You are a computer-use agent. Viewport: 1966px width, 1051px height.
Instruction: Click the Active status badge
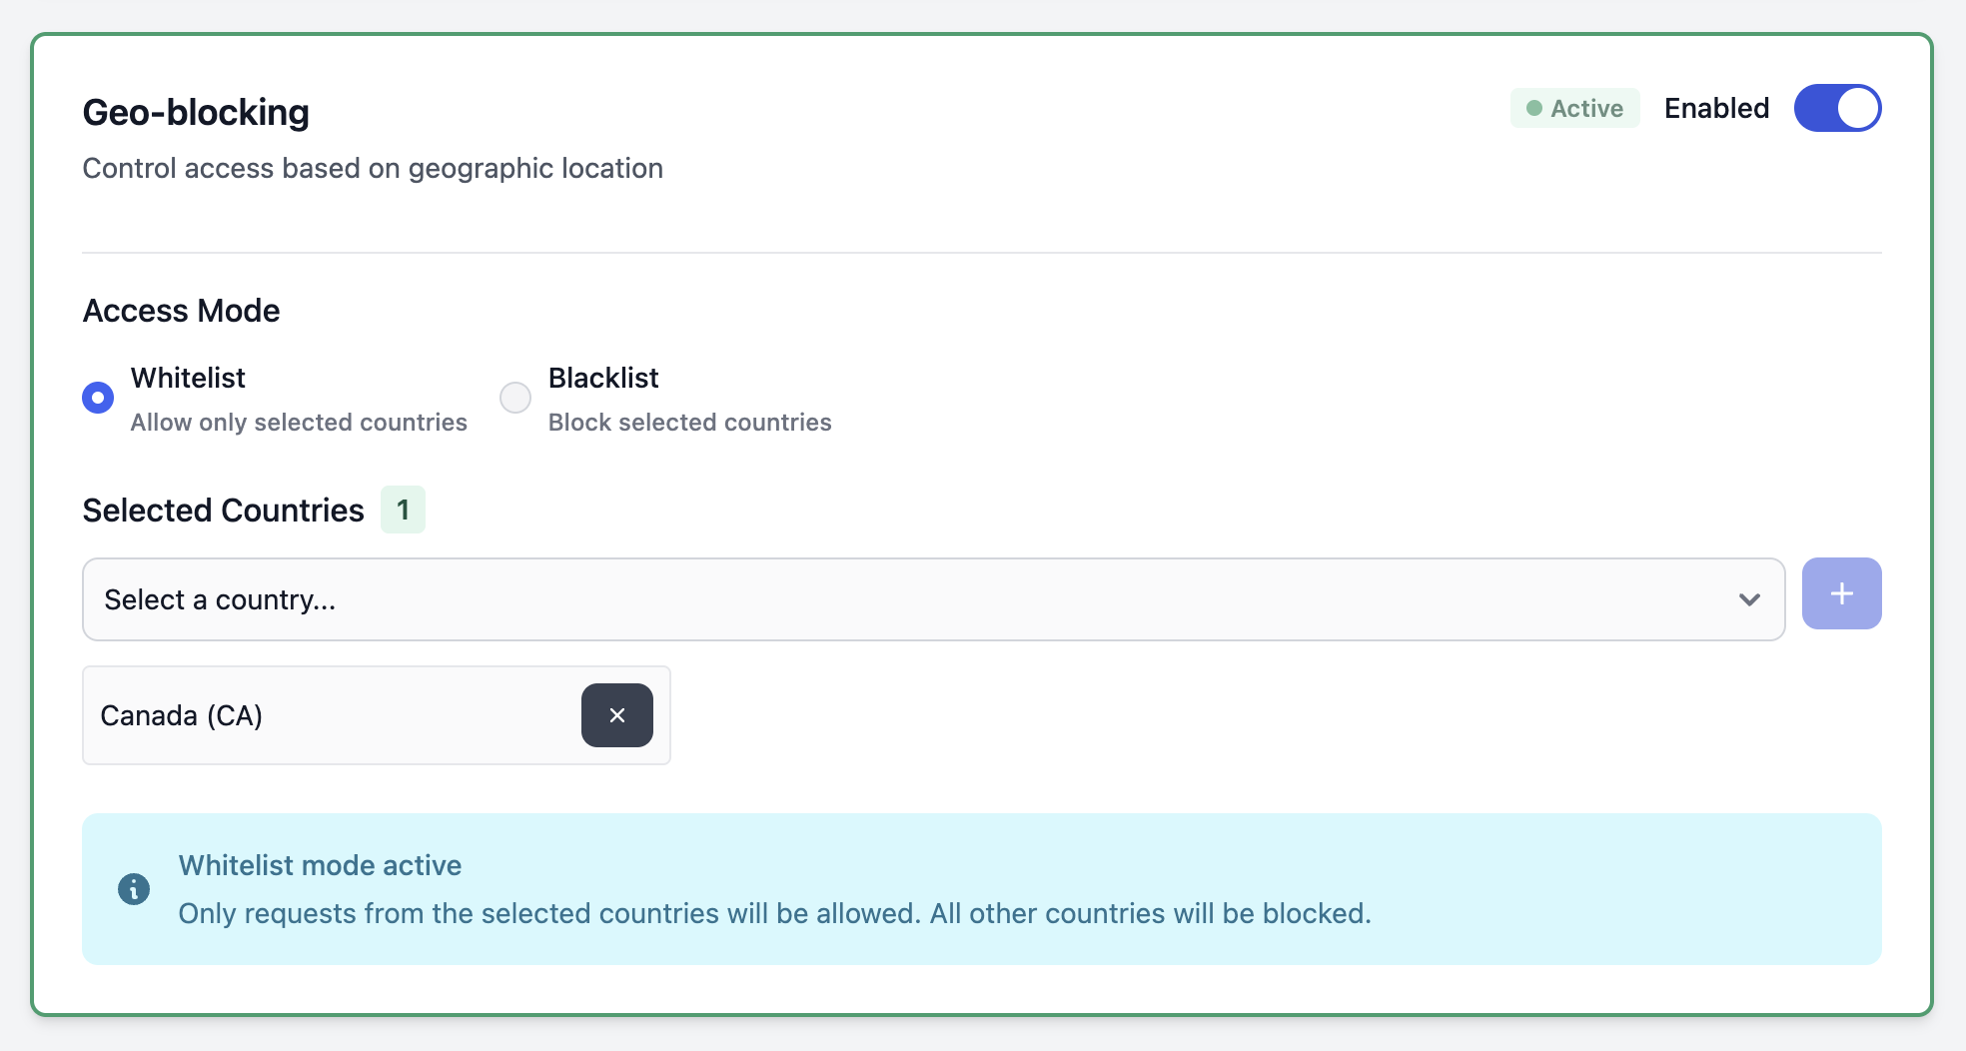coord(1573,108)
